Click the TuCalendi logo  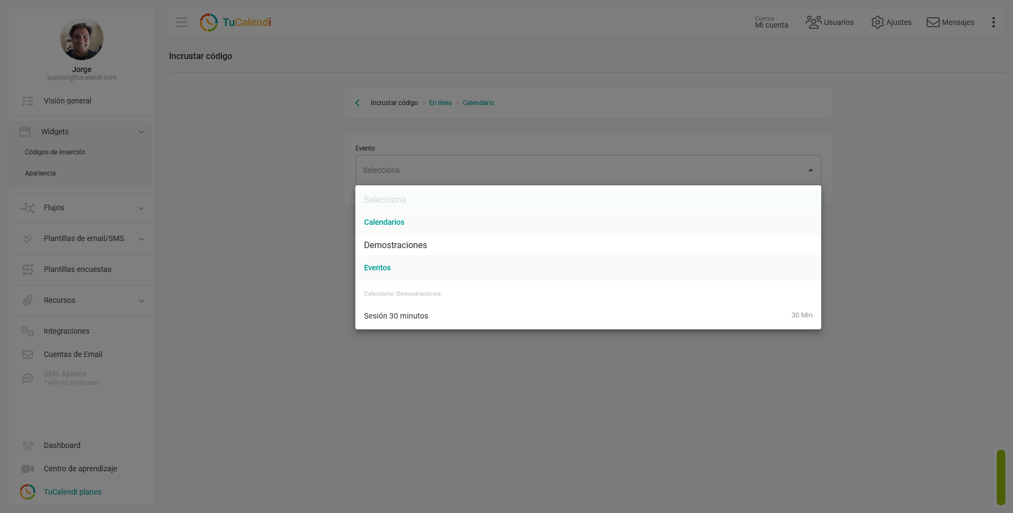pyautogui.click(x=235, y=22)
